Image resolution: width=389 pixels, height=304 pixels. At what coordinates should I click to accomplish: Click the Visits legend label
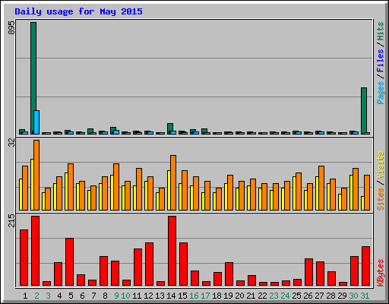pos(380,165)
